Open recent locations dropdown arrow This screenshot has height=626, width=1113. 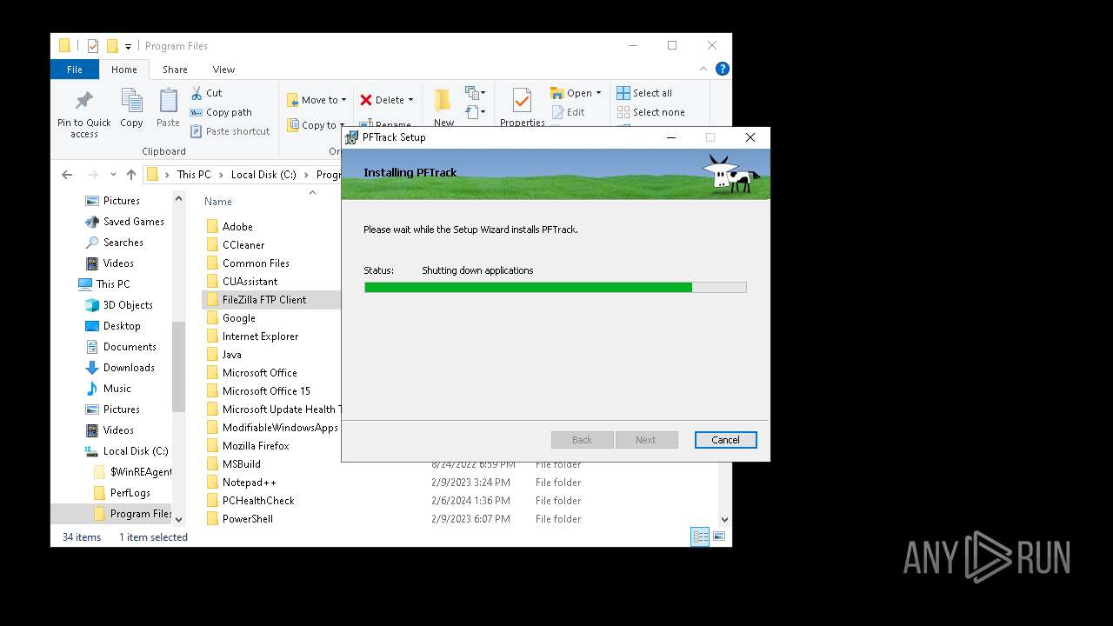(x=113, y=175)
